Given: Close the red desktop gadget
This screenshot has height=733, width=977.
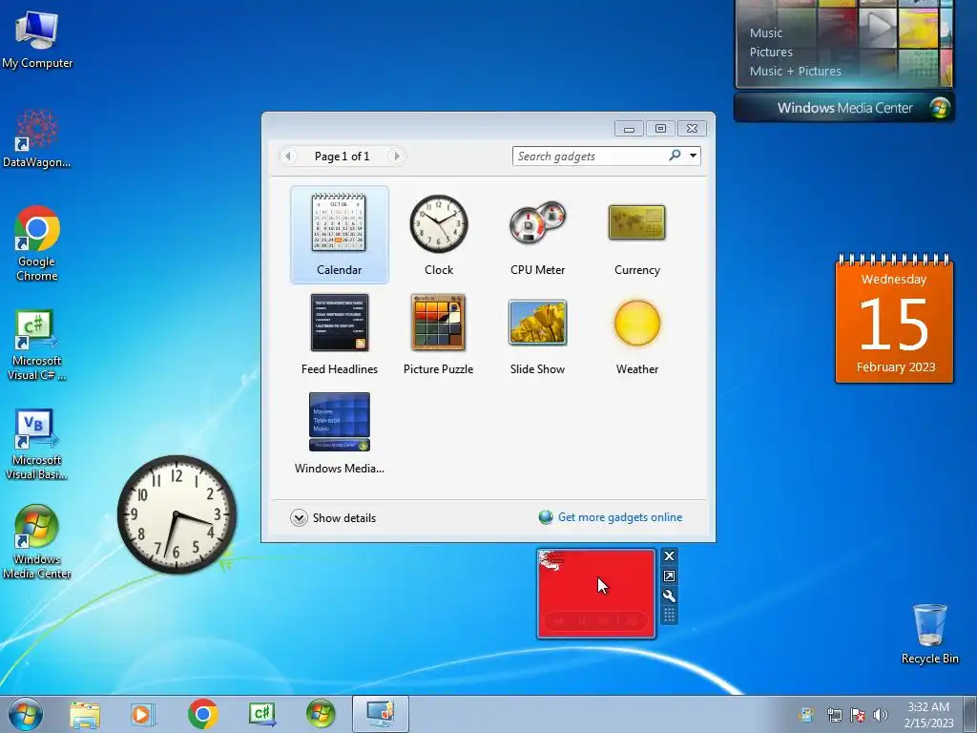Looking at the screenshot, I should (x=669, y=556).
